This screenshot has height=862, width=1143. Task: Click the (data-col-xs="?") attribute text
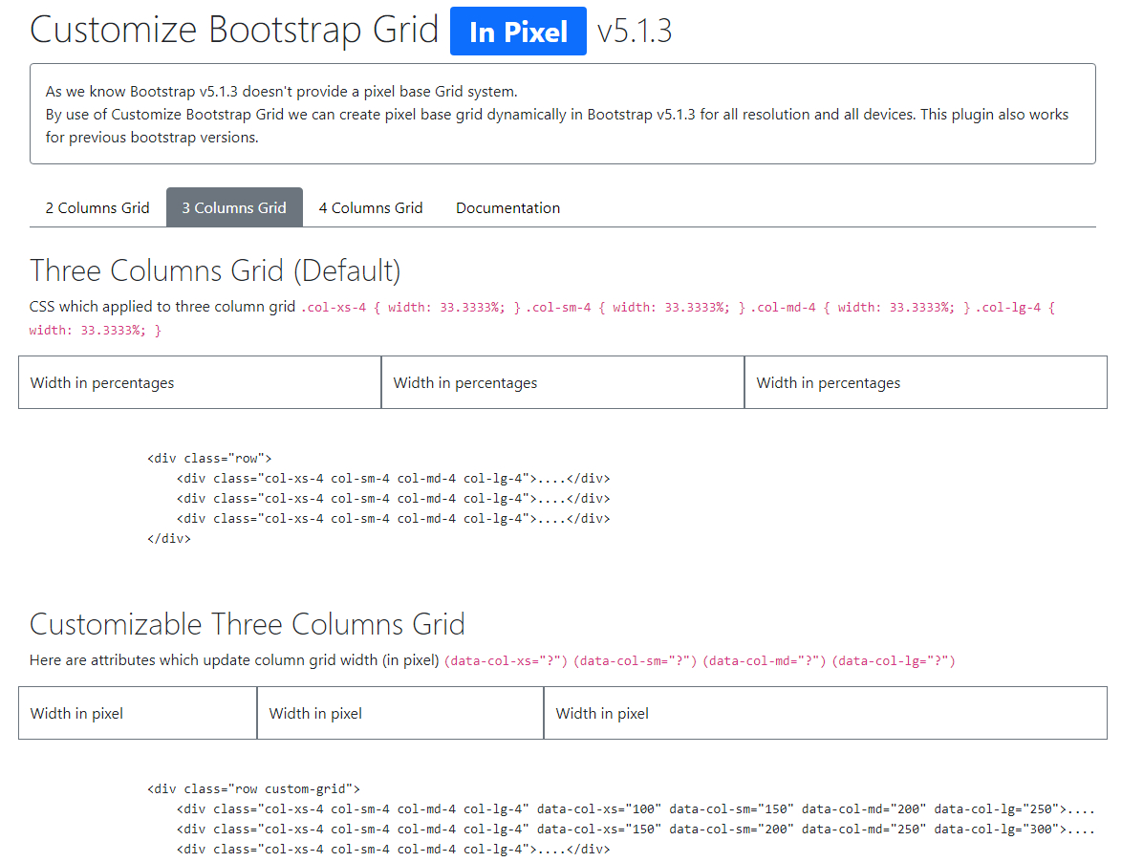[506, 661]
